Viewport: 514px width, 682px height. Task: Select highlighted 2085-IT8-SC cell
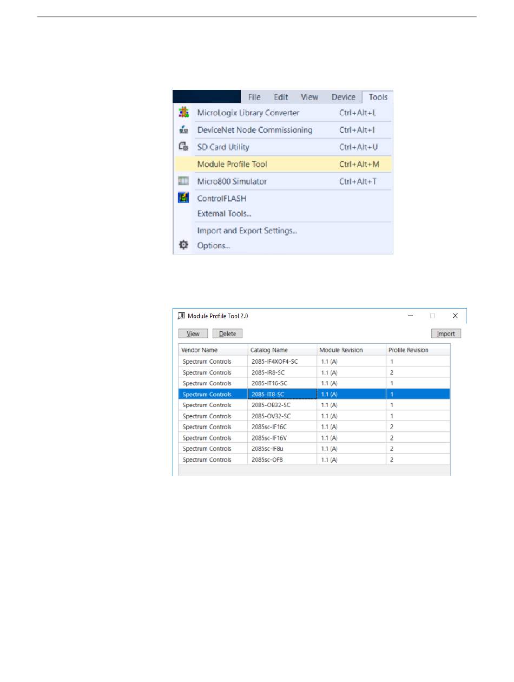282,394
